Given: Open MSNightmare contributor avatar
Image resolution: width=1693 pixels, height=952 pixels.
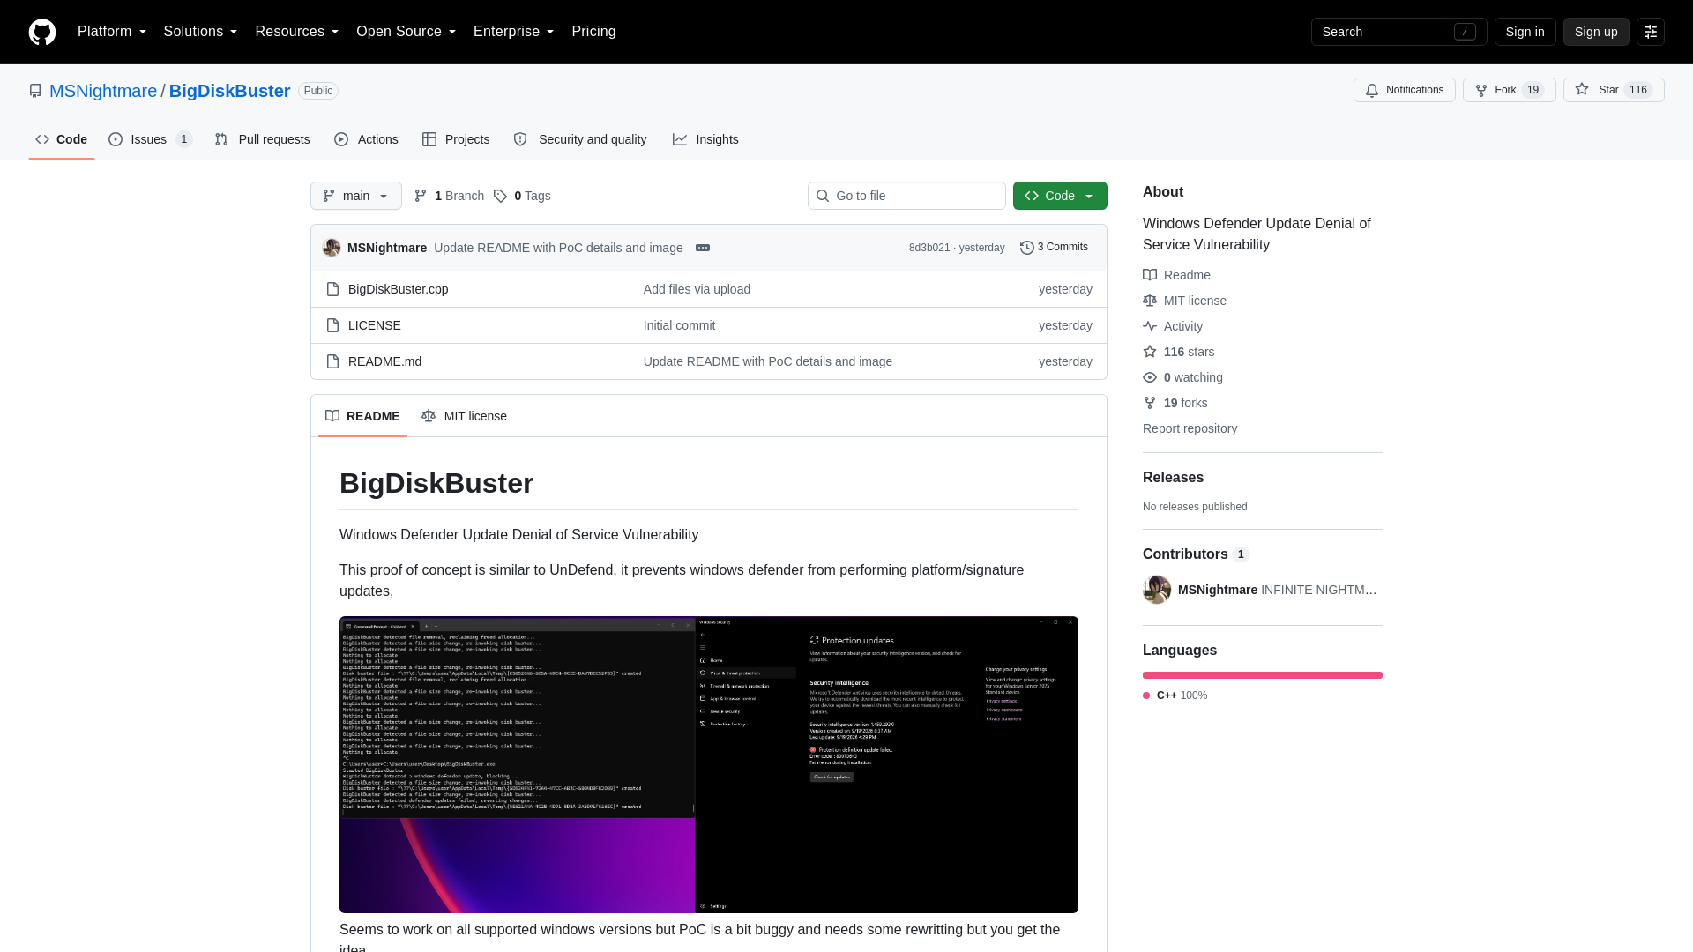Looking at the screenshot, I should [1157, 590].
